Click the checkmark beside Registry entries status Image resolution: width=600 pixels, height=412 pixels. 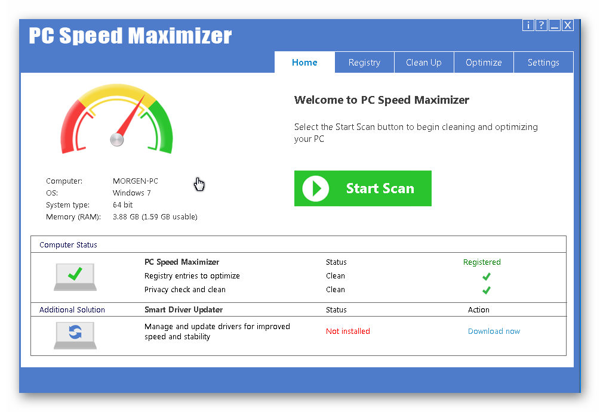tap(487, 276)
